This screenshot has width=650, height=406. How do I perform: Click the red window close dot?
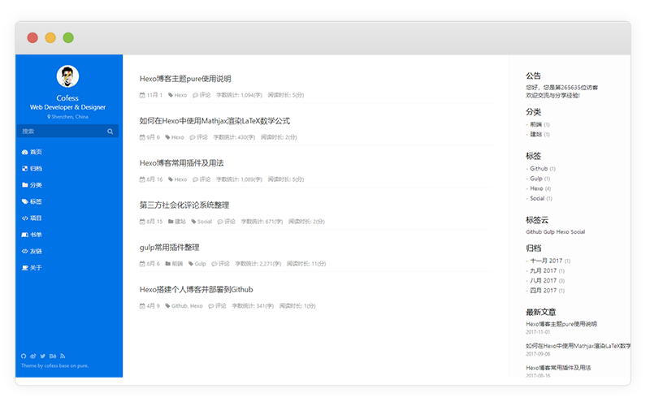32,38
